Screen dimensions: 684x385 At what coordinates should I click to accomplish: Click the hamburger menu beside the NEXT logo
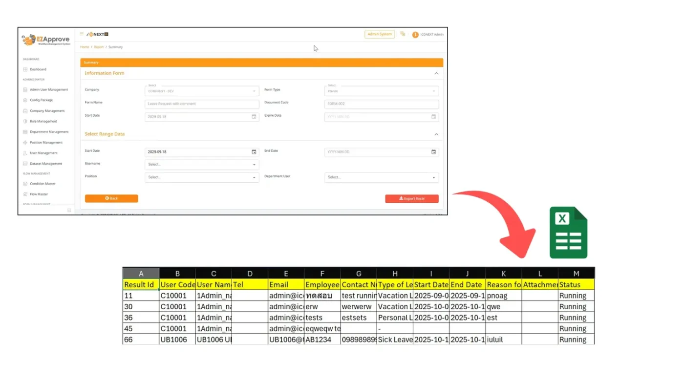(x=81, y=34)
